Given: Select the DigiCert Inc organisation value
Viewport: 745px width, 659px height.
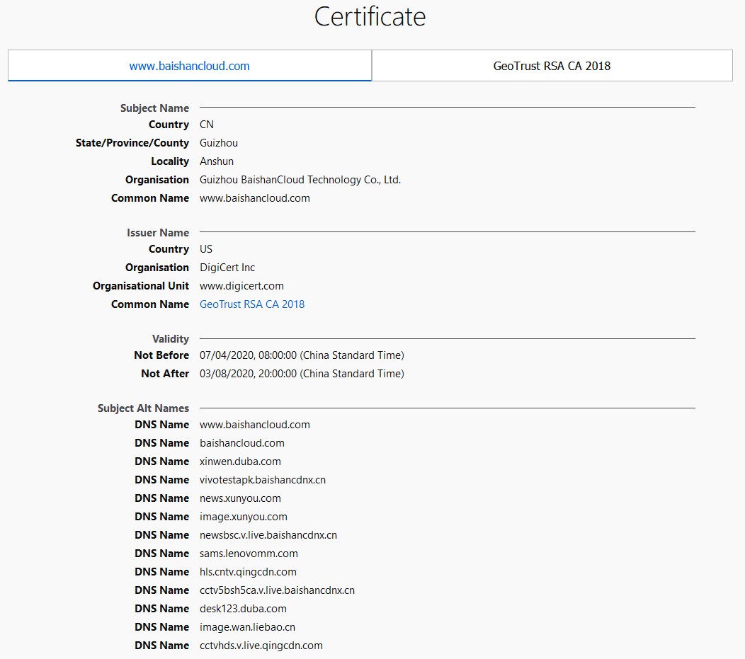Looking at the screenshot, I should 227,268.
